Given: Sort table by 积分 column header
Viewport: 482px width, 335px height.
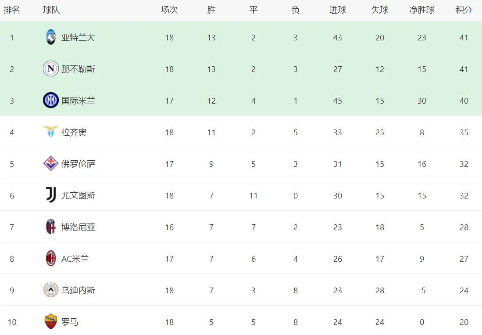Looking at the screenshot, I should 464,10.
